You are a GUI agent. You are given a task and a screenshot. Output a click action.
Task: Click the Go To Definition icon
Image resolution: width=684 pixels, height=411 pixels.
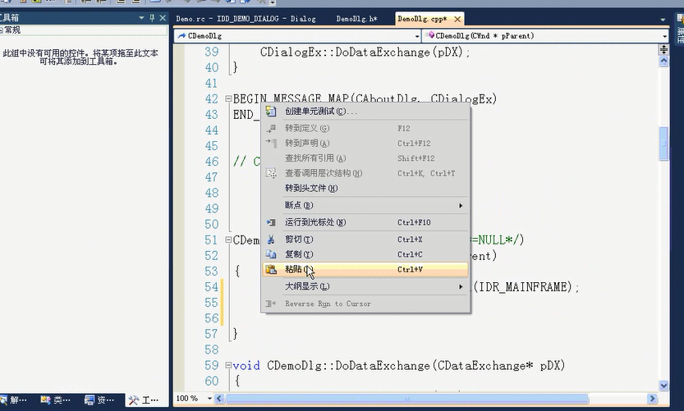point(271,128)
